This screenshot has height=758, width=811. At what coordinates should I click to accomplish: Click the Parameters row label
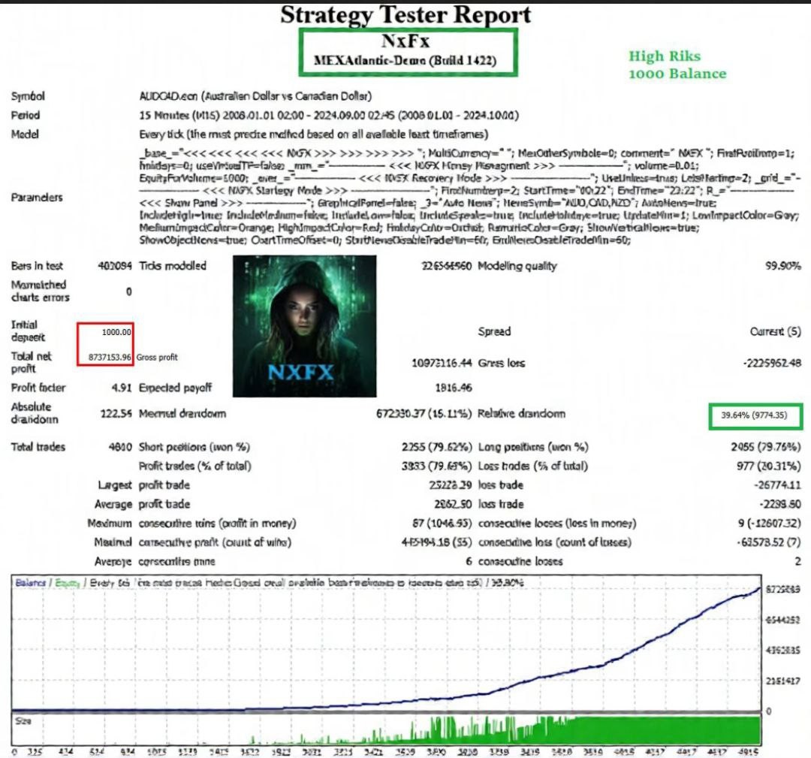37,197
